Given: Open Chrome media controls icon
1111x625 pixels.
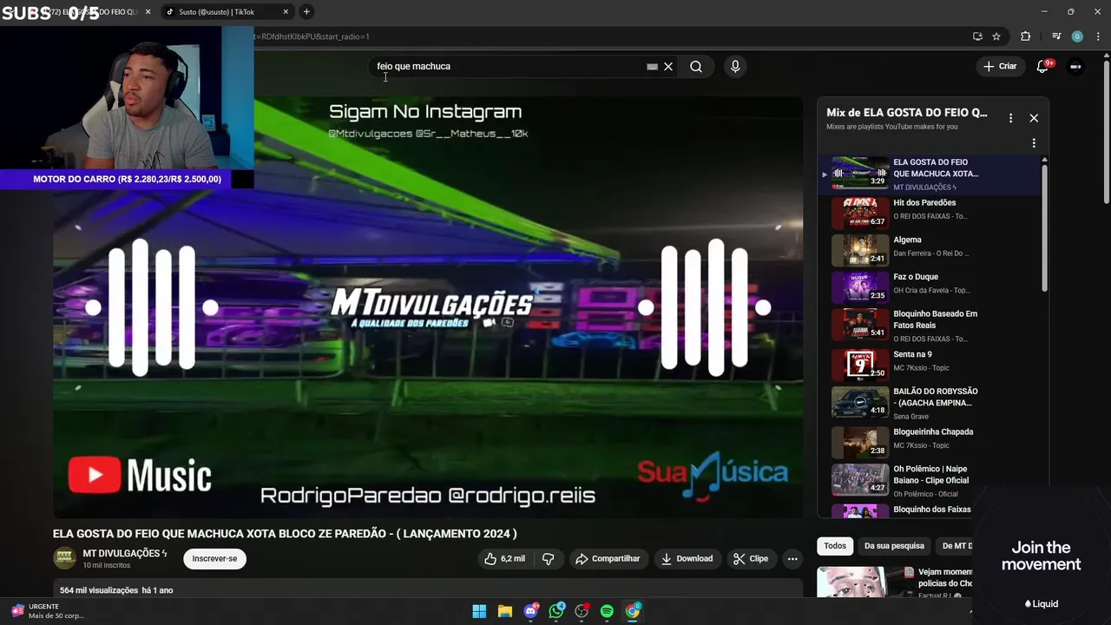Looking at the screenshot, I should click(1056, 36).
